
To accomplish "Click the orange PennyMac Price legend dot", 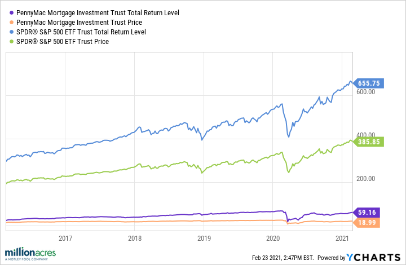I will pos(11,23).
